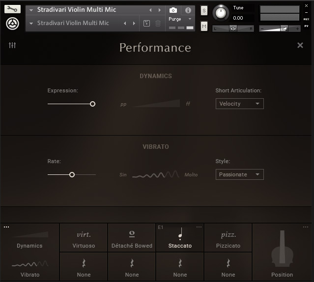Click the Vibrato Rate slider handle

tap(72, 174)
